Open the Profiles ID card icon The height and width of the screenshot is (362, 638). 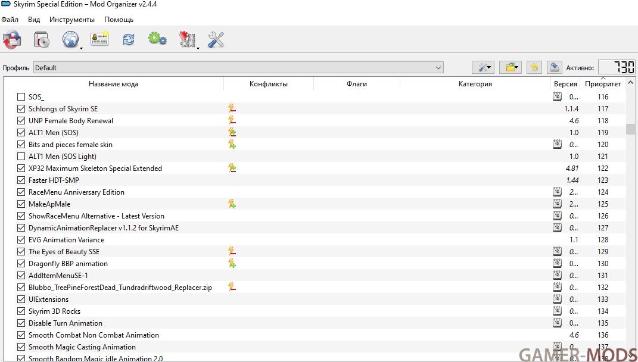pos(99,39)
